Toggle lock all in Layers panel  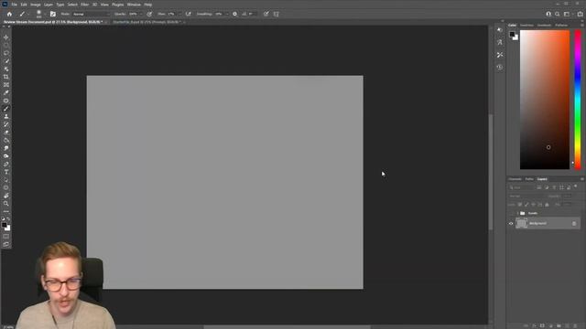(547, 205)
